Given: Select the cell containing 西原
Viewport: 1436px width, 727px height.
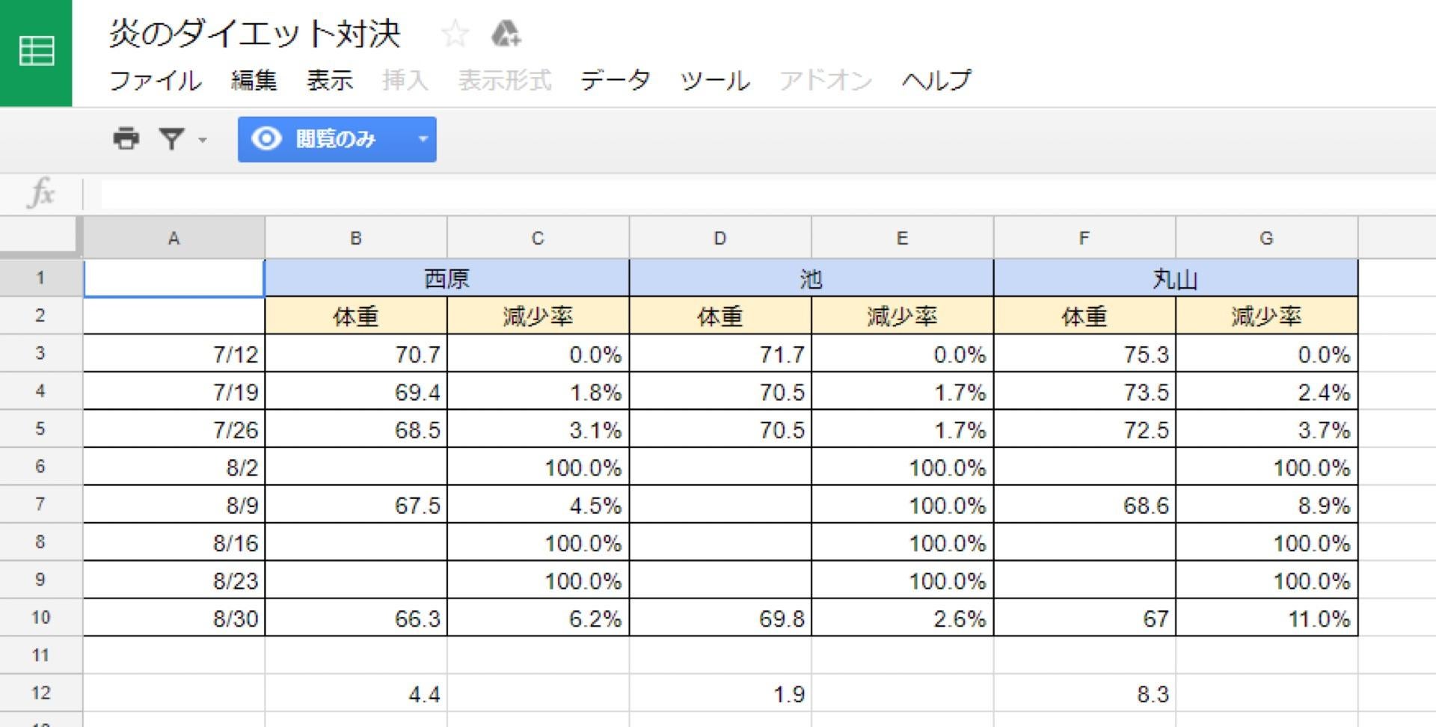Looking at the screenshot, I should (x=447, y=277).
